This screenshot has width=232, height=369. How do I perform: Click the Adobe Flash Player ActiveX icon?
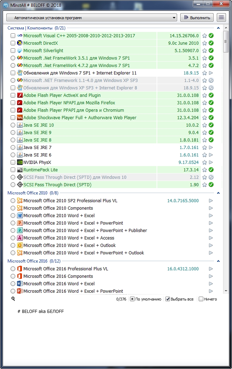coord(20,95)
